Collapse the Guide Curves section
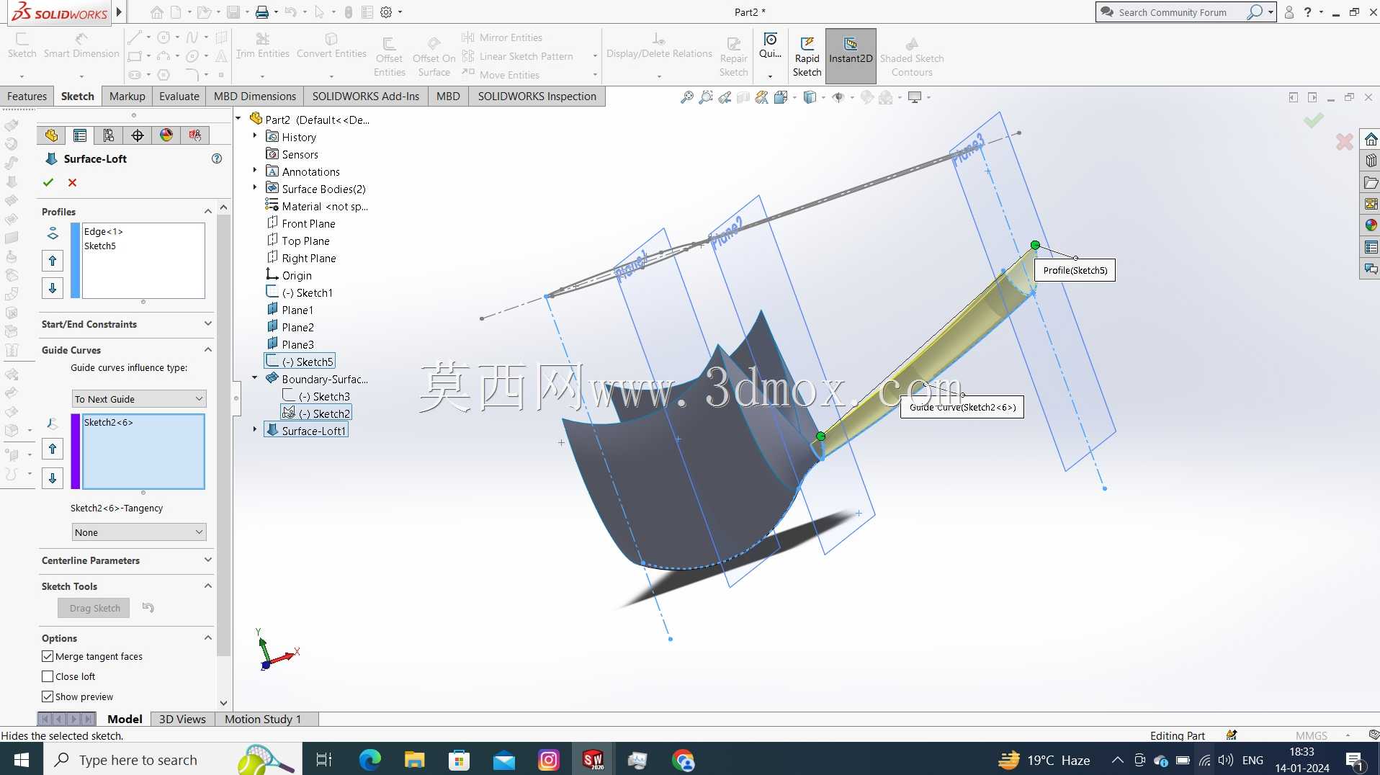 pos(207,349)
